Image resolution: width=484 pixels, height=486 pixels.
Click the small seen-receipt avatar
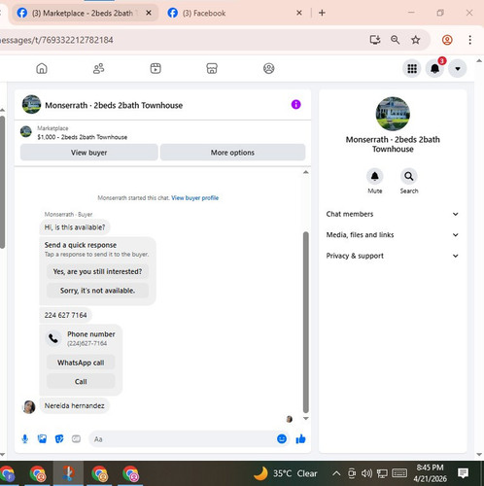(x=290, y=419)
